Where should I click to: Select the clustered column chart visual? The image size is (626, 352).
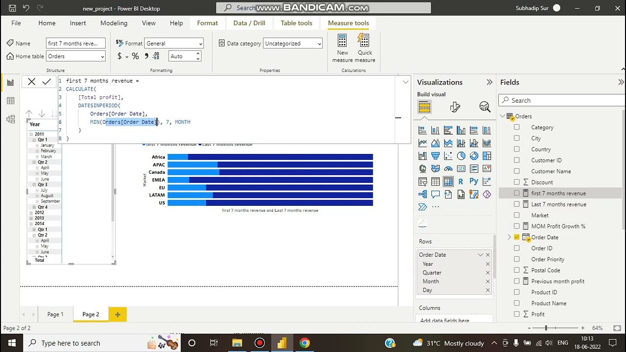tap(461, 131)
